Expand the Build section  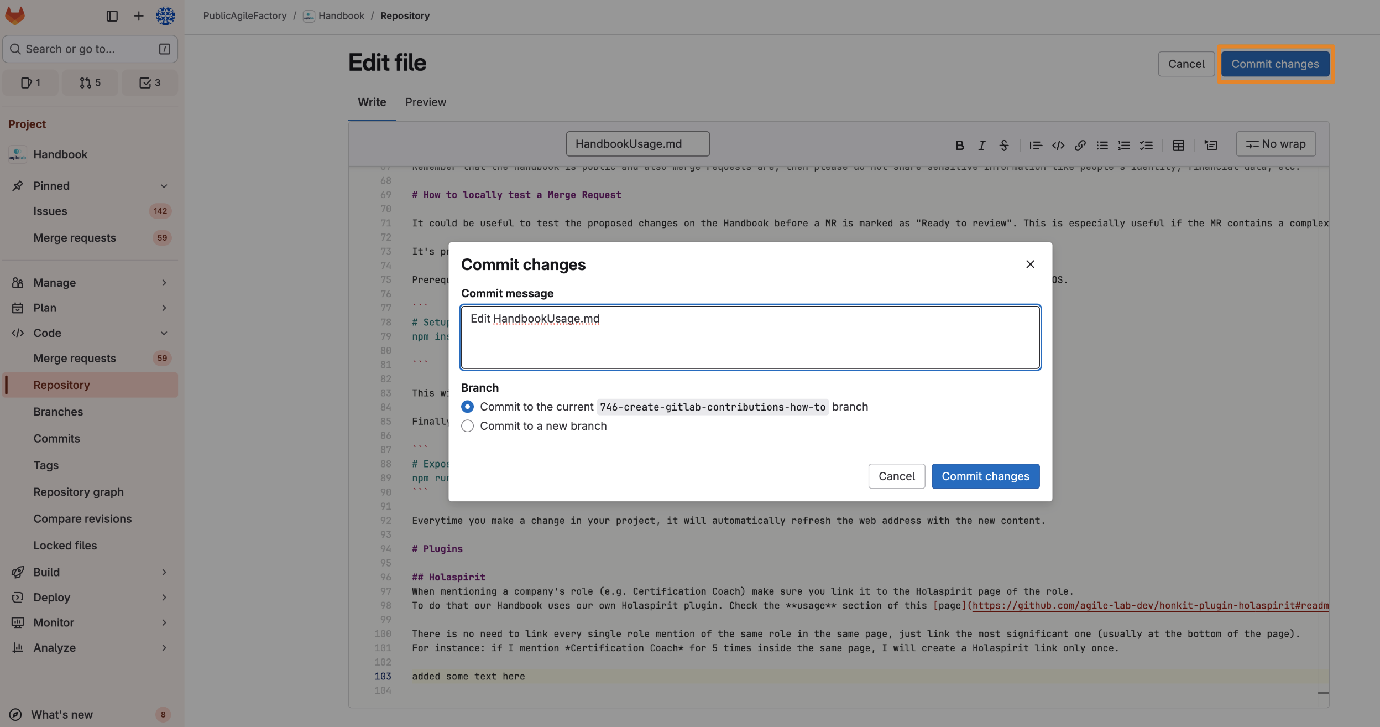tap(164, 572)
